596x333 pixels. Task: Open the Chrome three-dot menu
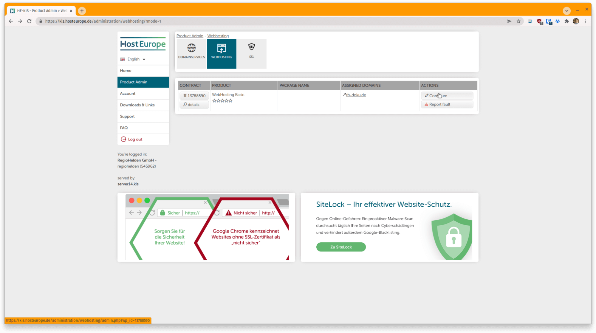click(585, 21)
